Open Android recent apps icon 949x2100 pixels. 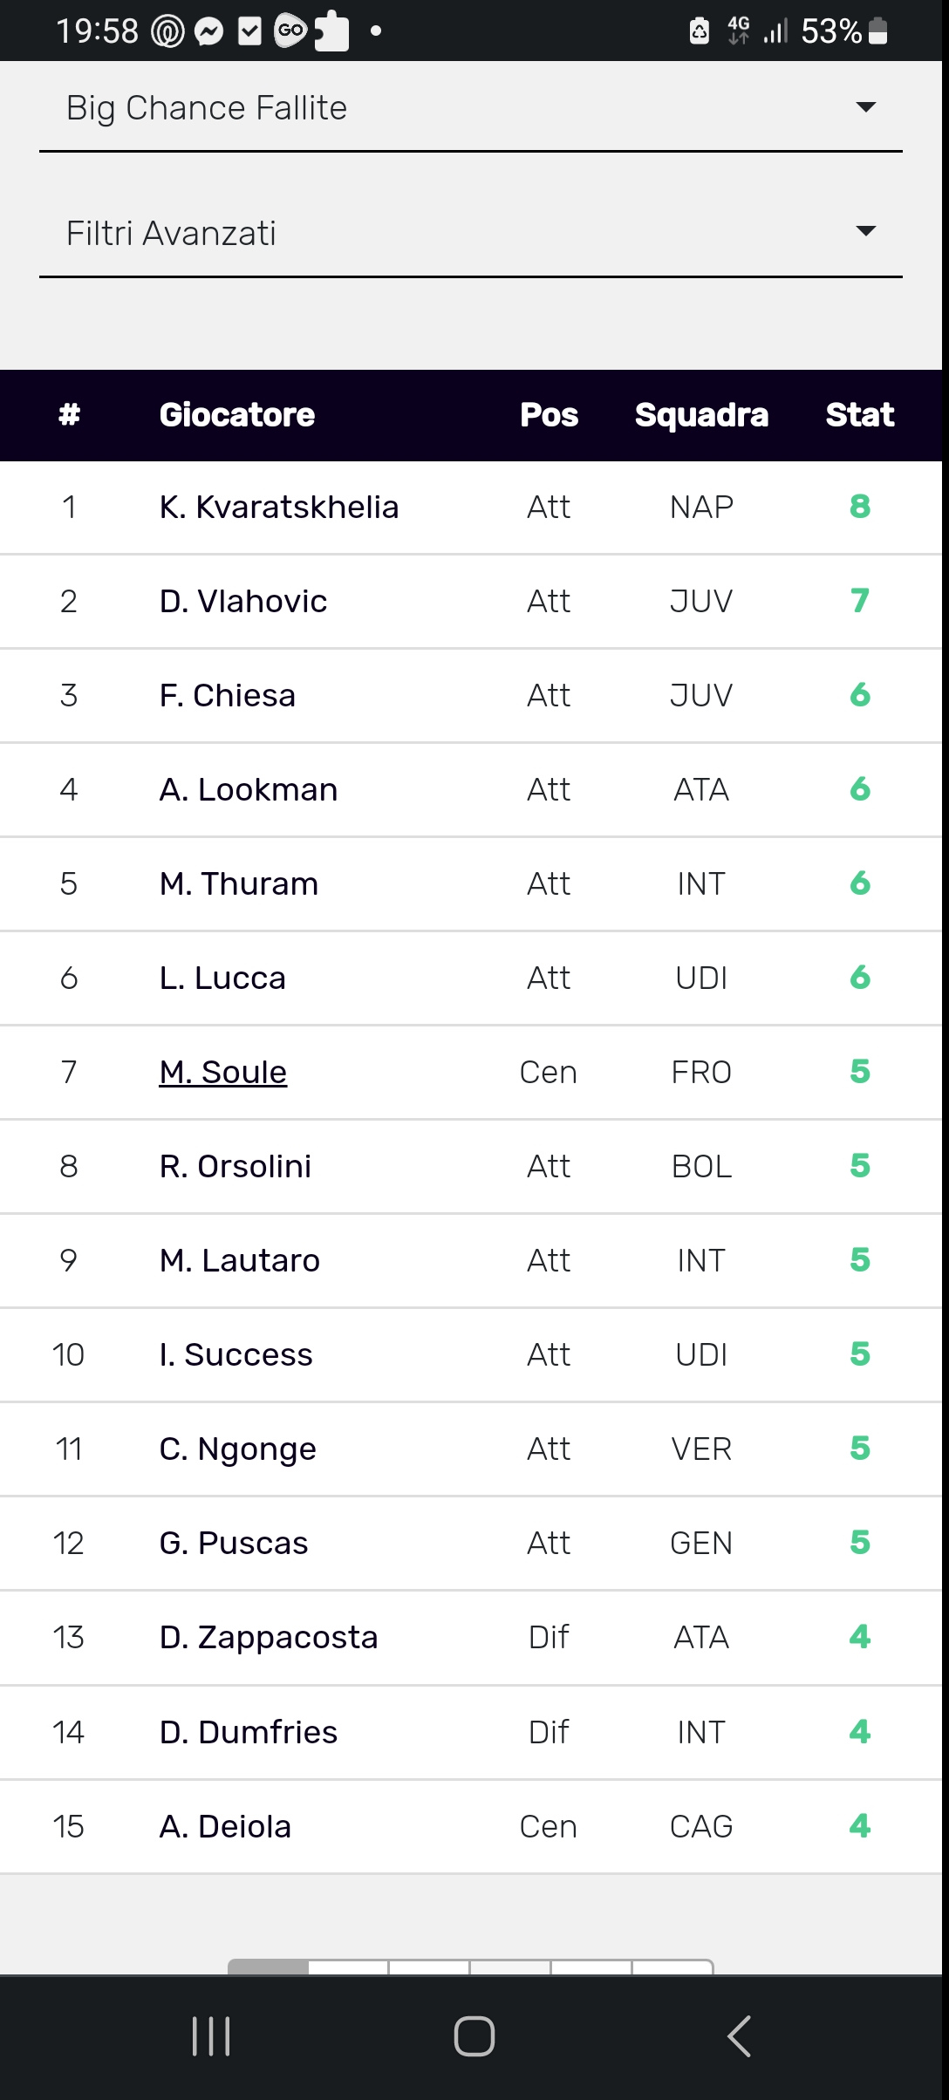211,2037
